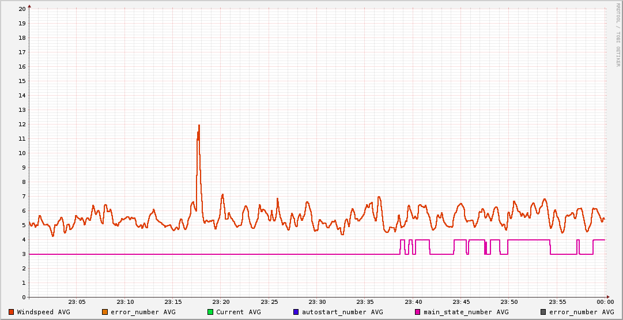623x320 pixels.
Task: Click the green Current AVG legend swatch
Action: pyautogui.click(x=210, y=312)
